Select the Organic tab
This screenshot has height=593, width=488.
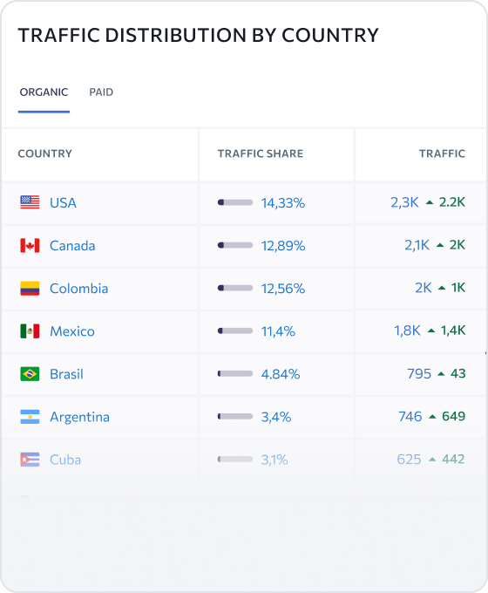tap(44, 92)
